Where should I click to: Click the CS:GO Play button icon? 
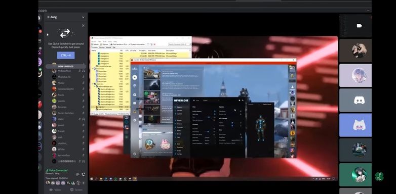coord(135,77)
